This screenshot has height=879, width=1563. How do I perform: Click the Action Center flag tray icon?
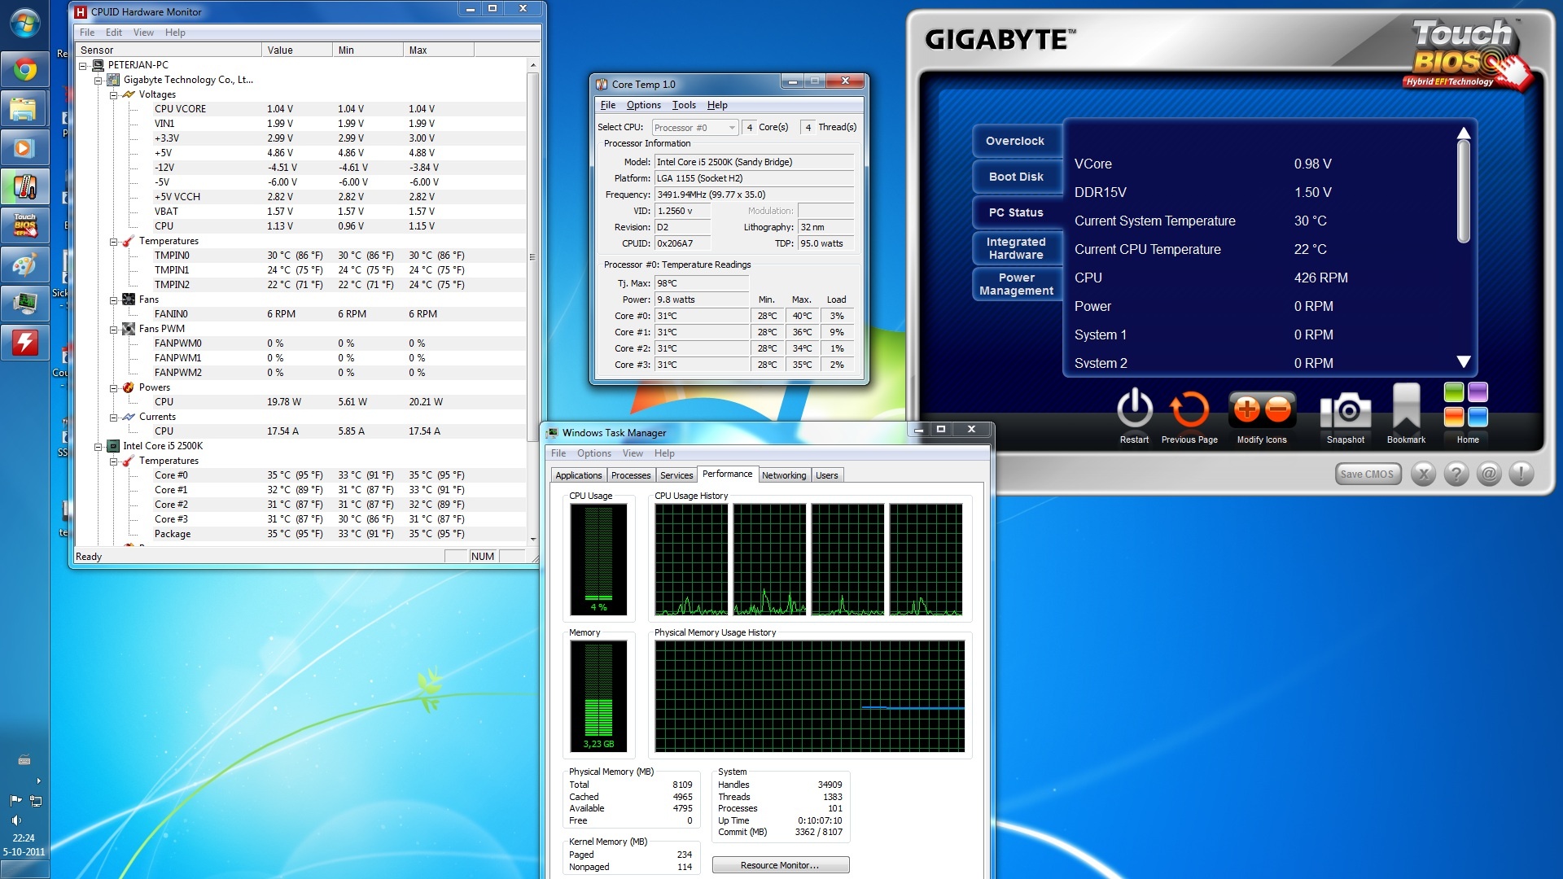point(15,801)
